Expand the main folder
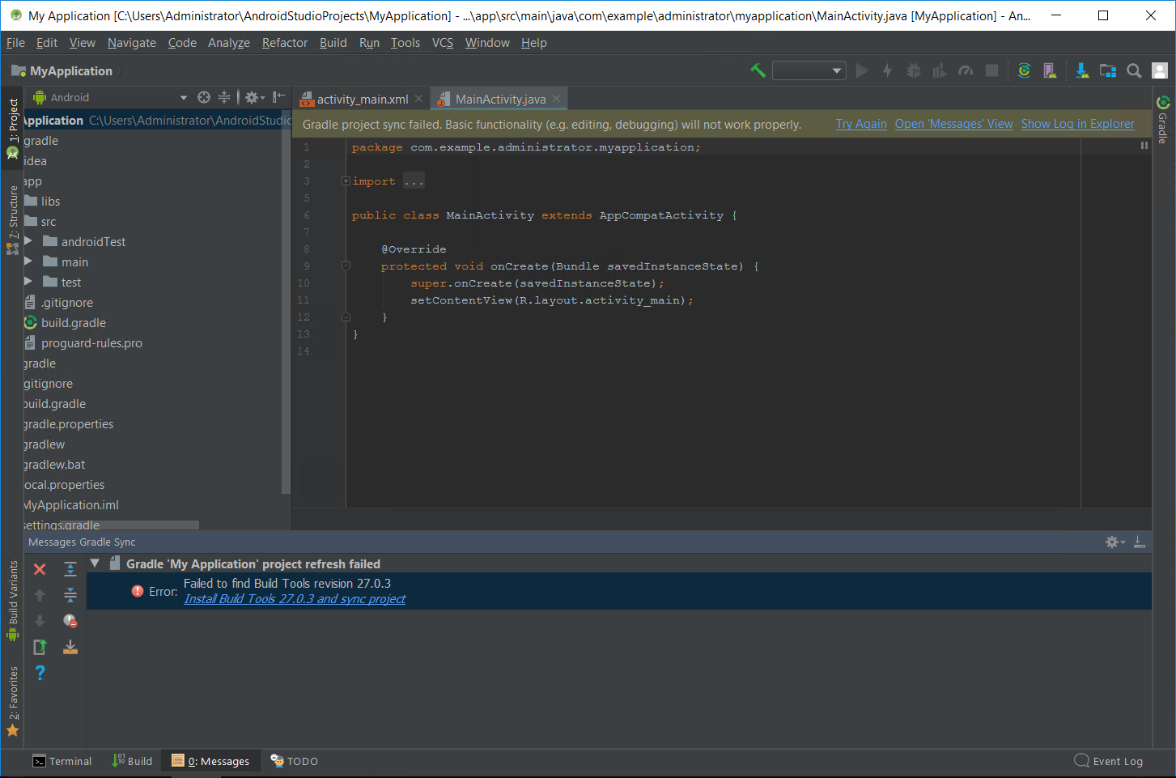 29,261
